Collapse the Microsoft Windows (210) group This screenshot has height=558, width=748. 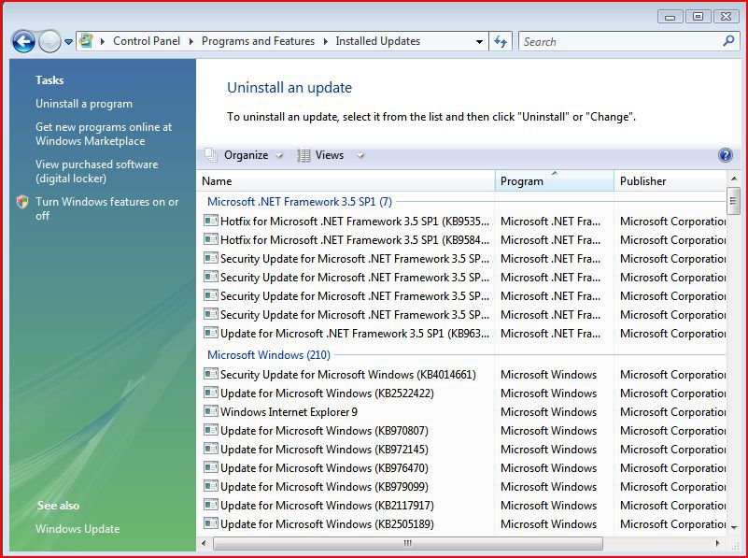[x=268, y=355]
